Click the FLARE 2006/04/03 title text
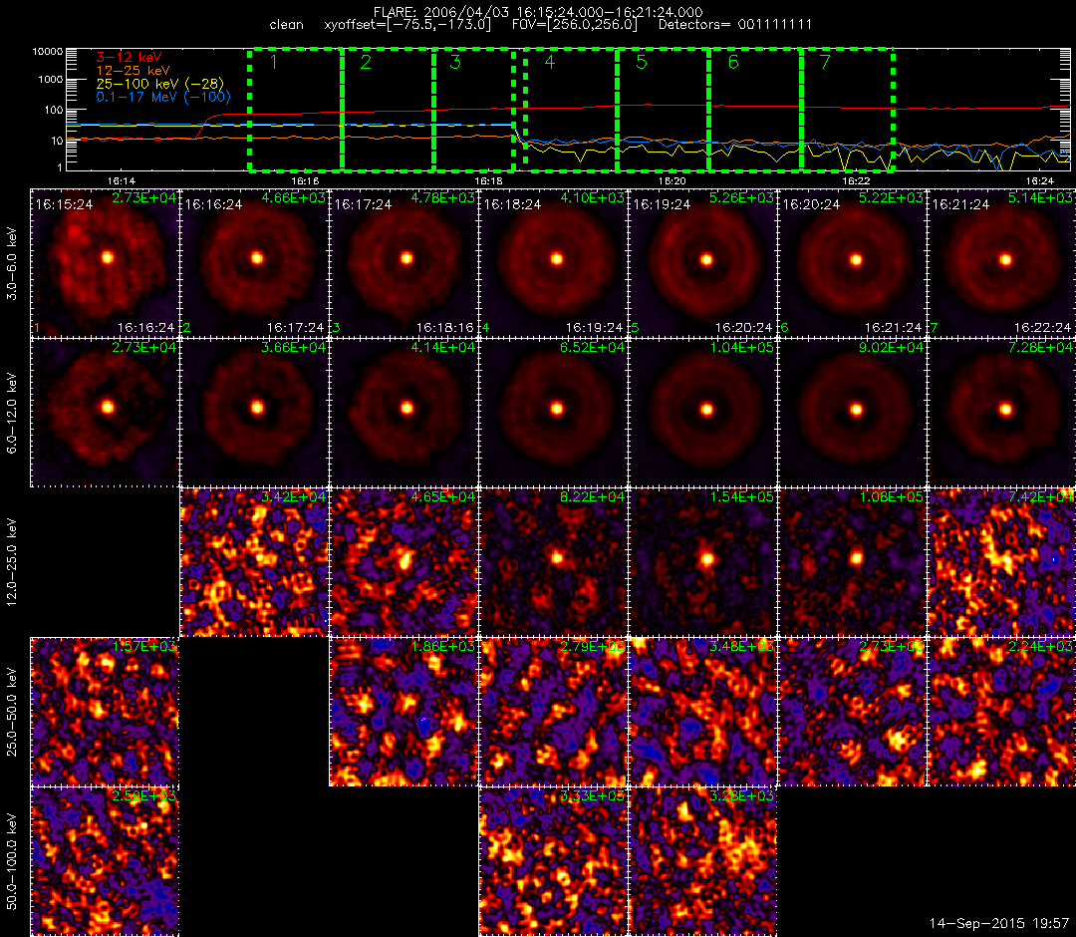 (538, 12)
